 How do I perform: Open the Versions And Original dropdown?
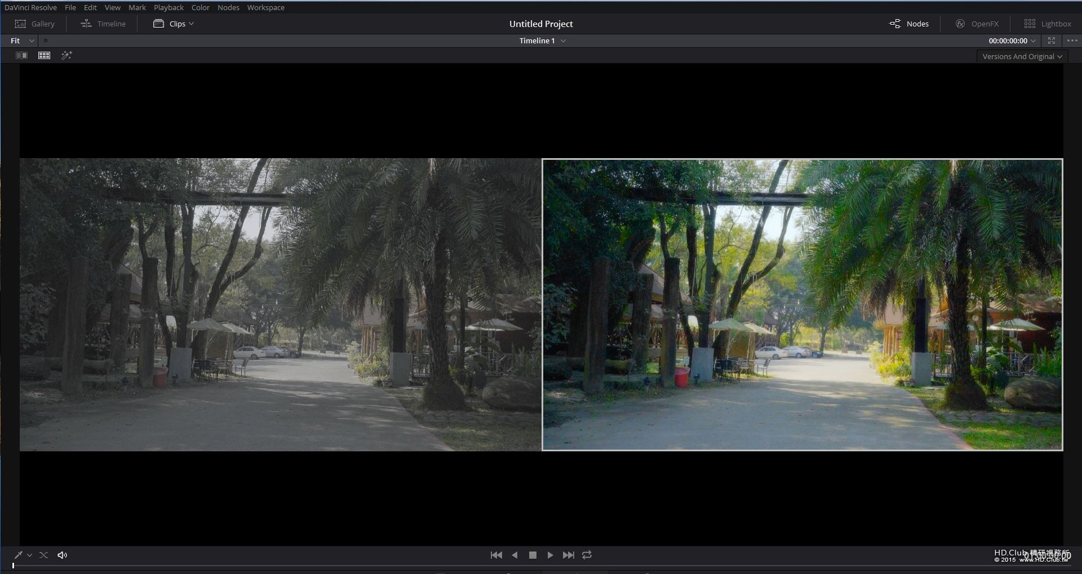1022,56
